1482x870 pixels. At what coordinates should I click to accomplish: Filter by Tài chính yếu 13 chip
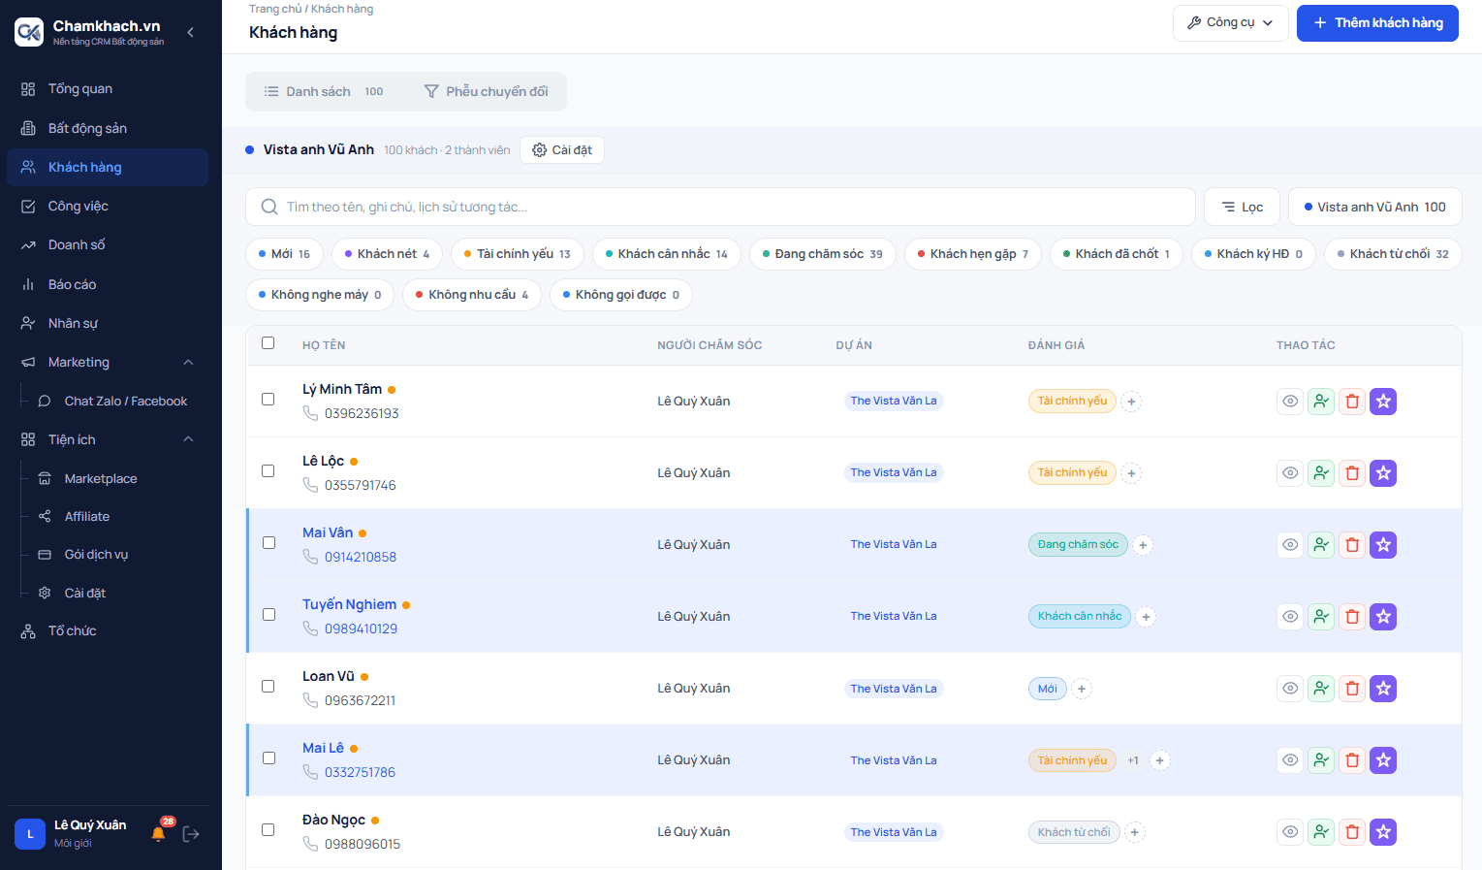tap(517, 254)
